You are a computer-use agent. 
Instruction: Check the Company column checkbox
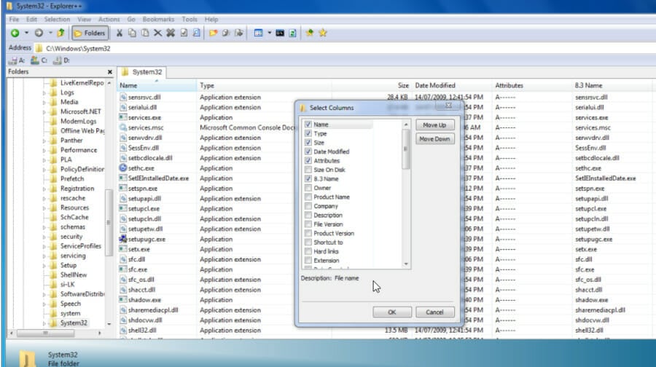[x=308, y=206]
